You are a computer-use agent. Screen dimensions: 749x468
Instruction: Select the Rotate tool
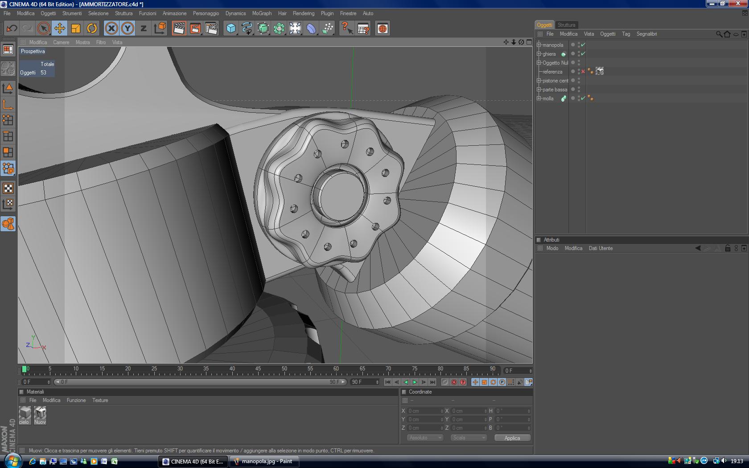click(x=92, y=29)
